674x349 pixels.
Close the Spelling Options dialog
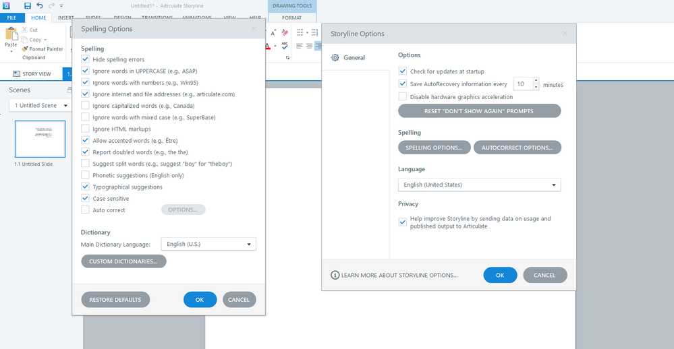[254, 29]
